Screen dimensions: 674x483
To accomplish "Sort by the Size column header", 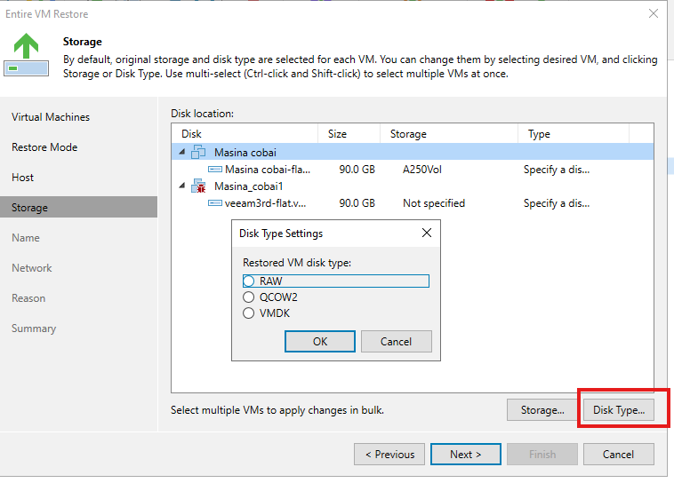I will point(349,134).
